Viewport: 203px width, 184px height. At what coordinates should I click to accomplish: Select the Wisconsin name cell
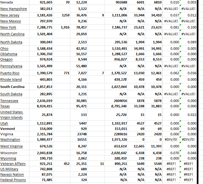pos(15,153)
